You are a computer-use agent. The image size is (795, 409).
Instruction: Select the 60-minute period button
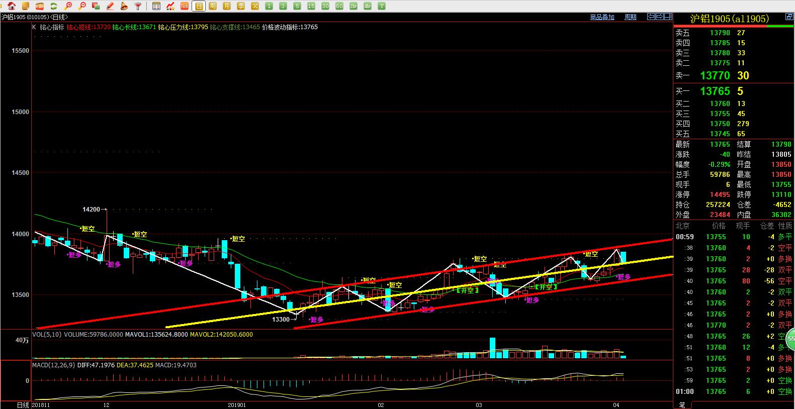tap(339, 6)
